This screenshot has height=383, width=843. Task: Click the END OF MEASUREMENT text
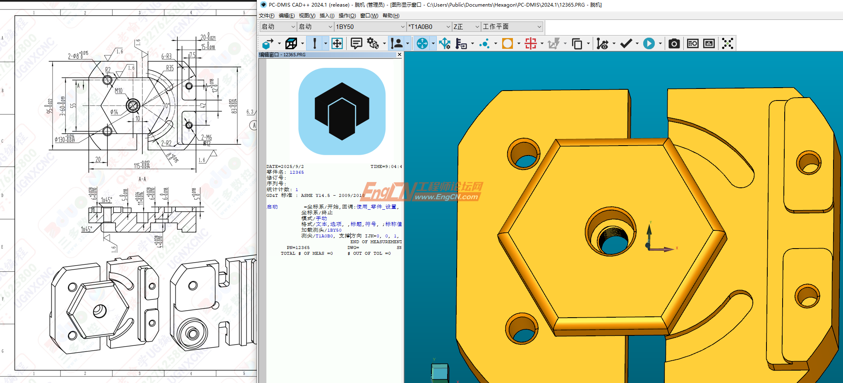click(x=376, y=242)
